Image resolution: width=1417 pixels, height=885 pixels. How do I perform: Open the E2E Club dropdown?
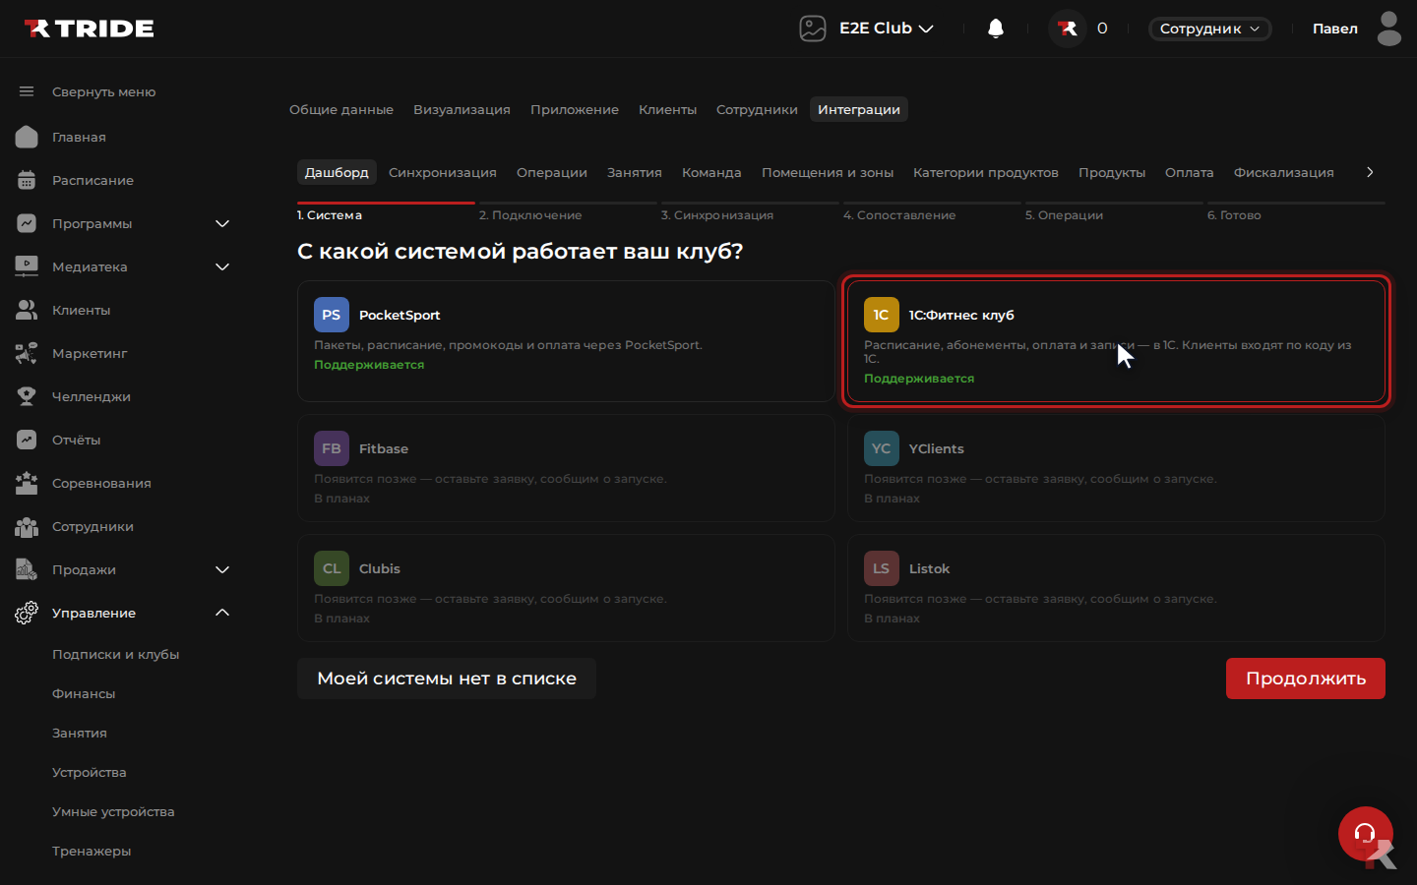(886, 29)
